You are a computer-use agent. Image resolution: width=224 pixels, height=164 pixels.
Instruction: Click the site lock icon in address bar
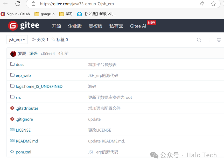pyautogui.click(x=33, y=4)
